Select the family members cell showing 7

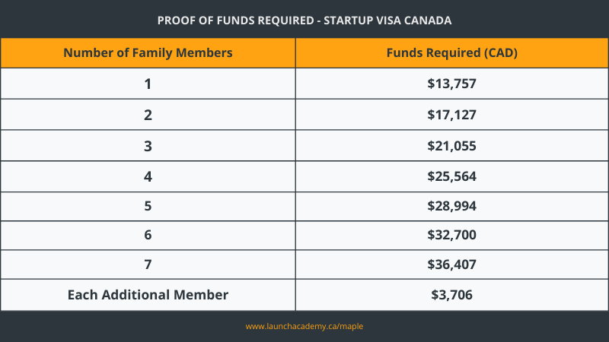[148, 264]
